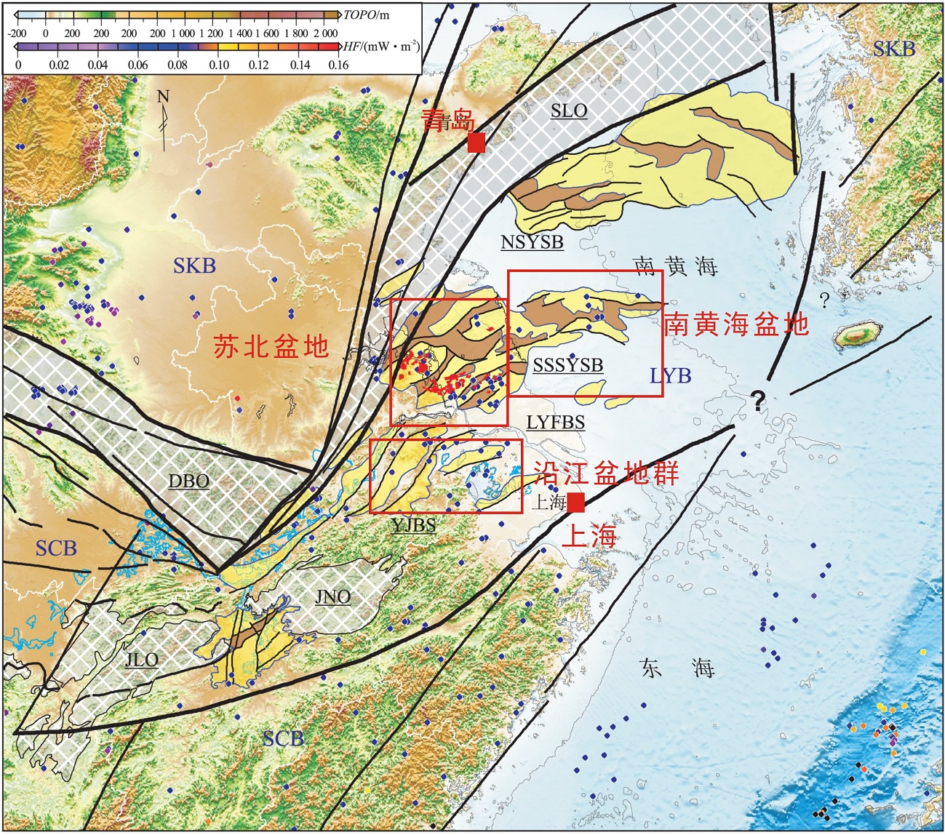Viewport: 945px width, 835px height.
Task: Expand the 南黄海盆地 red outlined region
Action: pyautogui.click(x=586, y=335)
